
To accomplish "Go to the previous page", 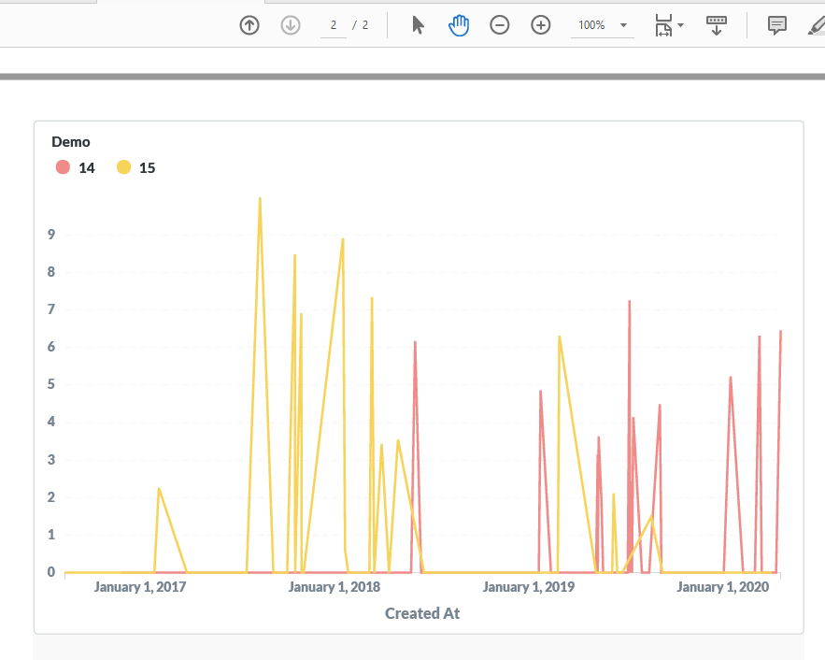I will coord(249,25).
